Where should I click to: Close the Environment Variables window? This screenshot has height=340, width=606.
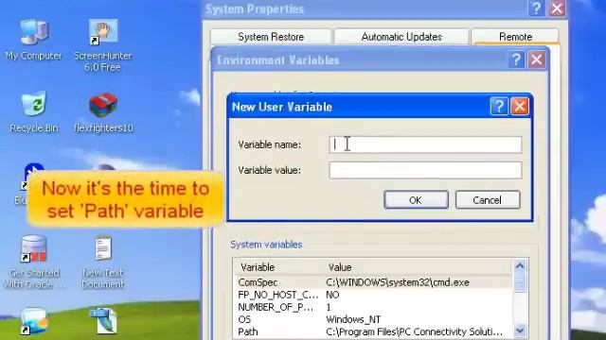pyautogui.click(x=537, y=59)
